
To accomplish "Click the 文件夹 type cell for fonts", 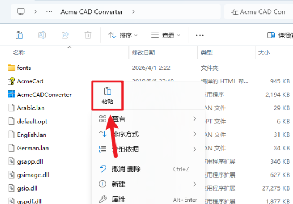I will (x=209, y=68).
